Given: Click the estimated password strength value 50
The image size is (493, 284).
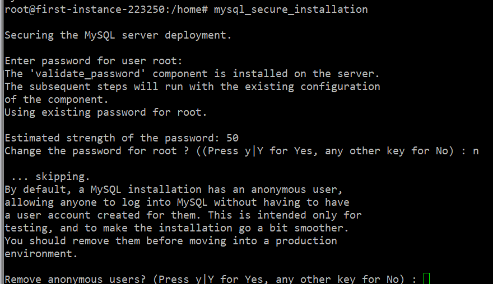Looking at the screenshot, I should tap(232, 138).
